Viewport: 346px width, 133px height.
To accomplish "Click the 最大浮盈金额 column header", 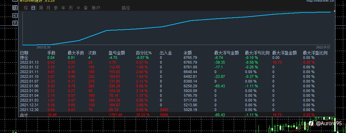I will (284, 53).
